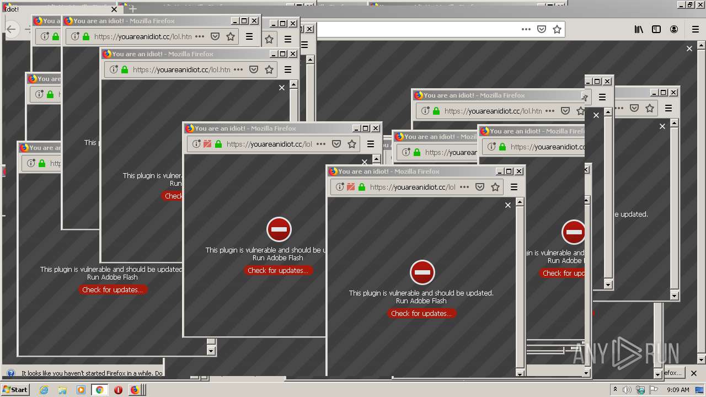This screenshot has height=397, width=706.
Task: Click Check for updates in frontmost popup
Action: [x=421, y=313]
